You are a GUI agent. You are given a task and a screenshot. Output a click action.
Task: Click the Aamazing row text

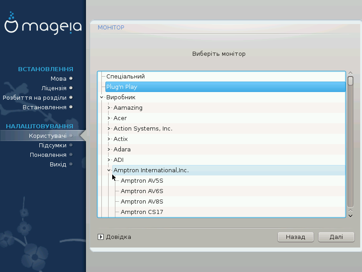[x=128, y=108]
